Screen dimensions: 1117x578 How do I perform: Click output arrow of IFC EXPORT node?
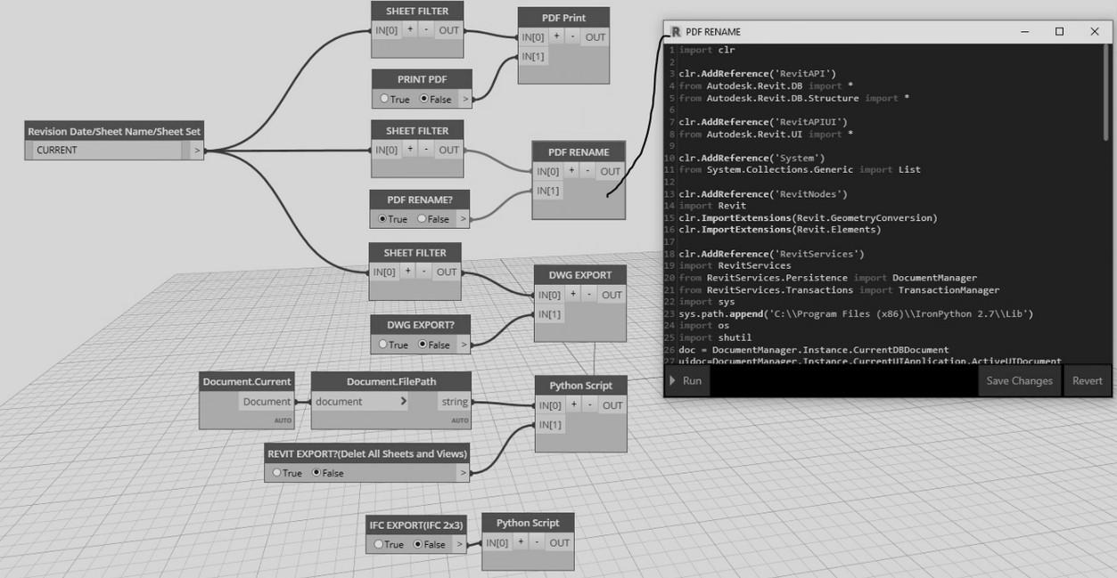coord(460,544)
